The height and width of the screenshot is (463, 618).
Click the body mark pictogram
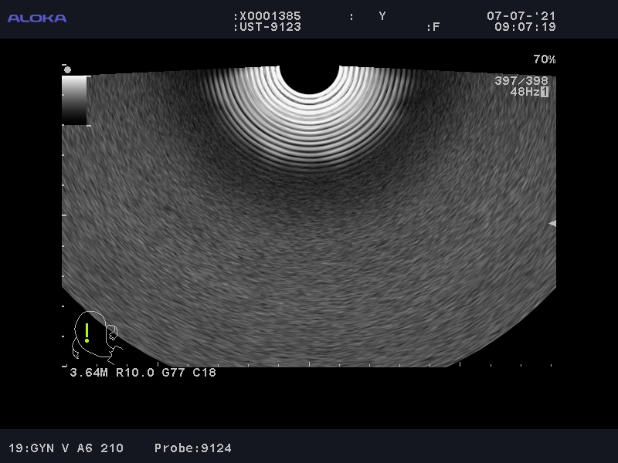point(96,336)
